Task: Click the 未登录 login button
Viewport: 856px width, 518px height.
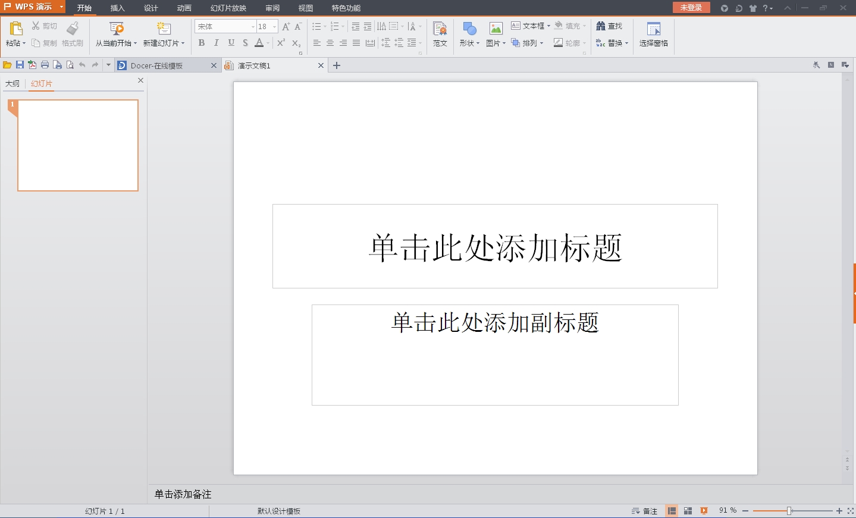Action: click(x=691, y=8)
